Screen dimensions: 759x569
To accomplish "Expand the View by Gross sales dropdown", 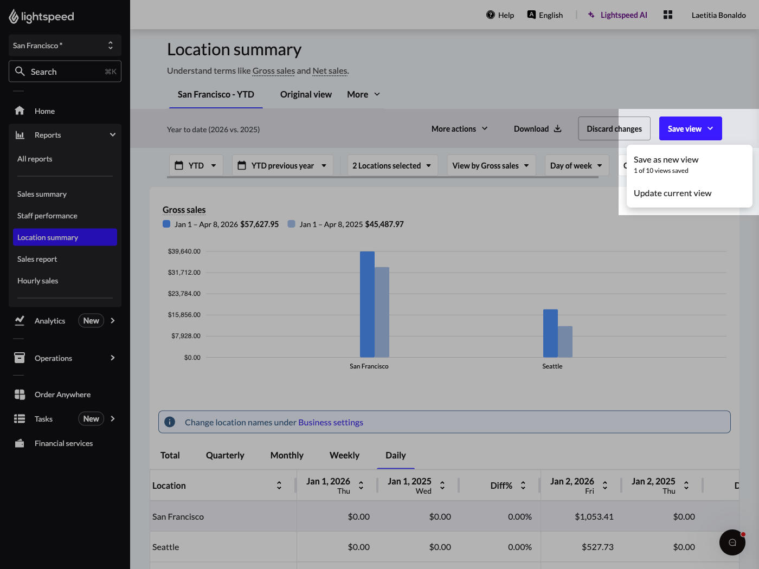I will [x=491, y=165].
